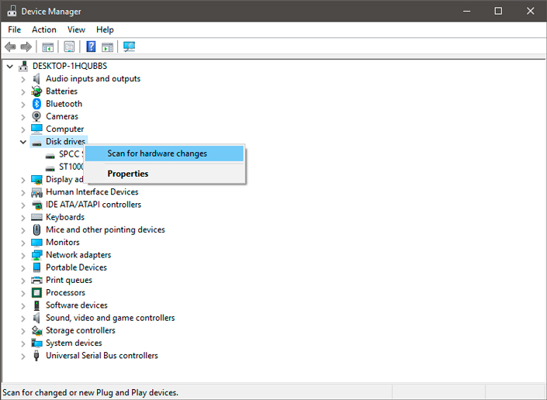Minimize the Device Manager window
The width and height of the screenshot is (547, 400).
[467, 11]
